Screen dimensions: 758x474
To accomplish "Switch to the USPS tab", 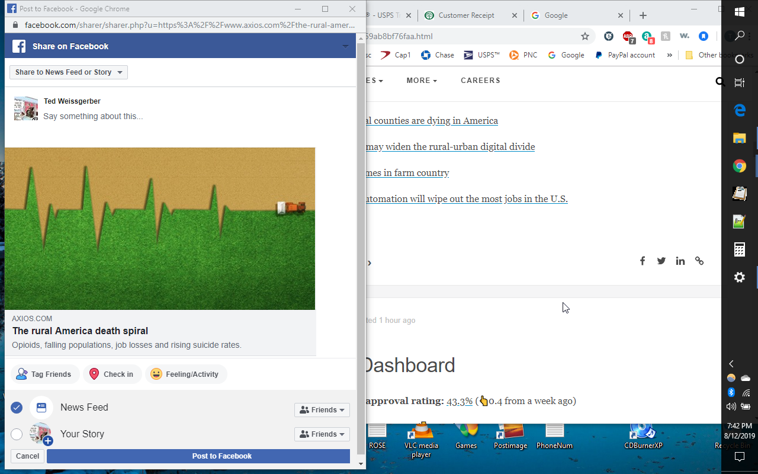I will 391,15.
